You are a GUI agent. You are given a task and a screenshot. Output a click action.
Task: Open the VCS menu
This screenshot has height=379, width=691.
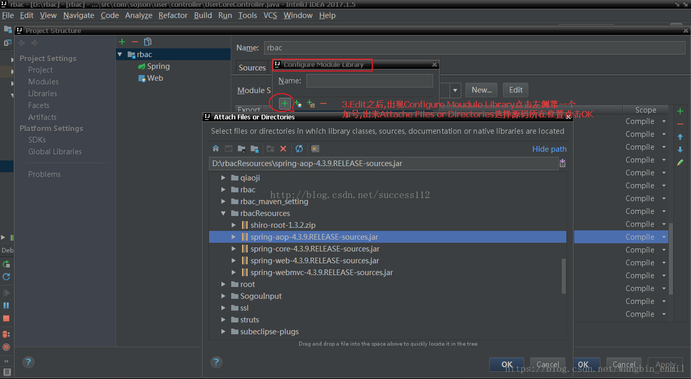point(270,15)
